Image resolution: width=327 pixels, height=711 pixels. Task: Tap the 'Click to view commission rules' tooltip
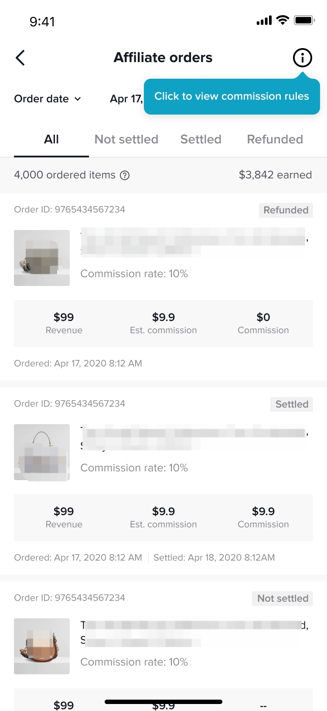click(x=232, y=97)
